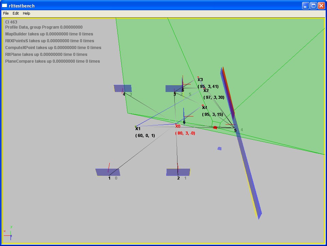Click the MapBuilder profile data line
This screenshot has width=327, height=246.
(x=49, y=34)
